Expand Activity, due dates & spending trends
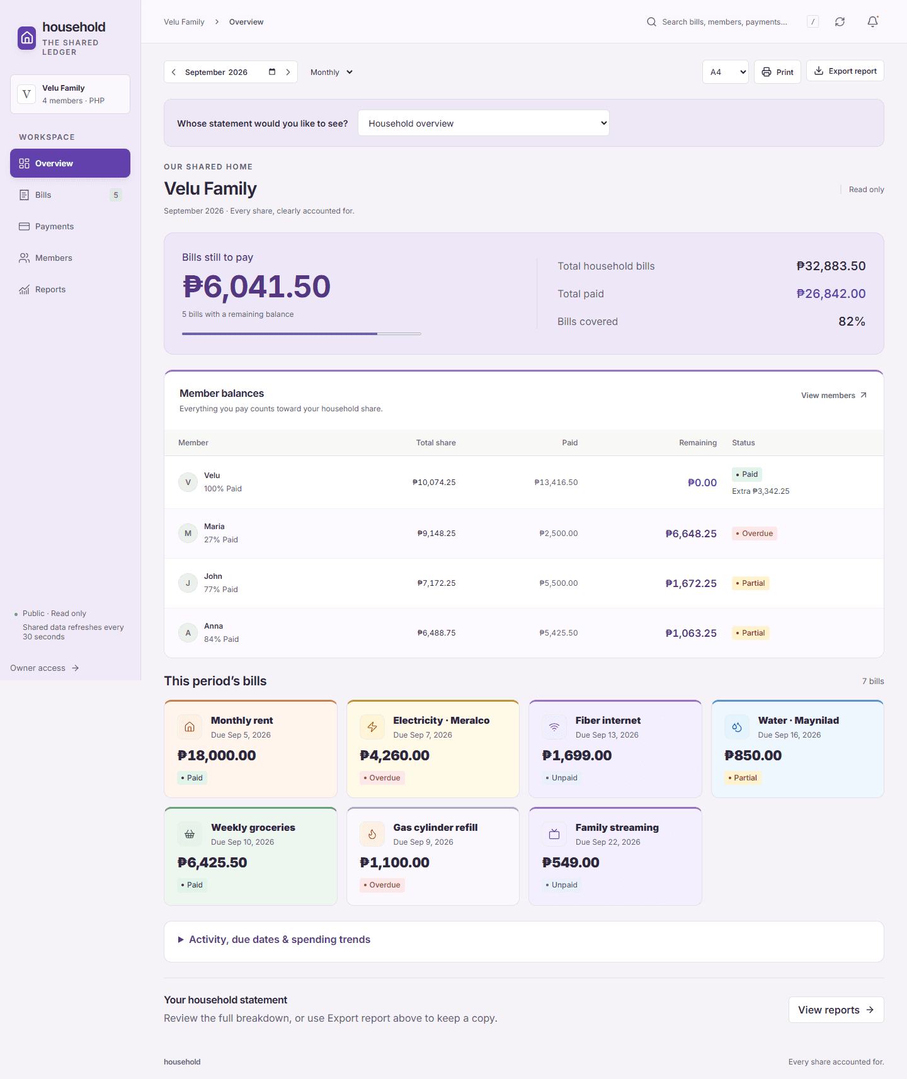This screenshot has width=907, height=1079. [x=524, y=940]
